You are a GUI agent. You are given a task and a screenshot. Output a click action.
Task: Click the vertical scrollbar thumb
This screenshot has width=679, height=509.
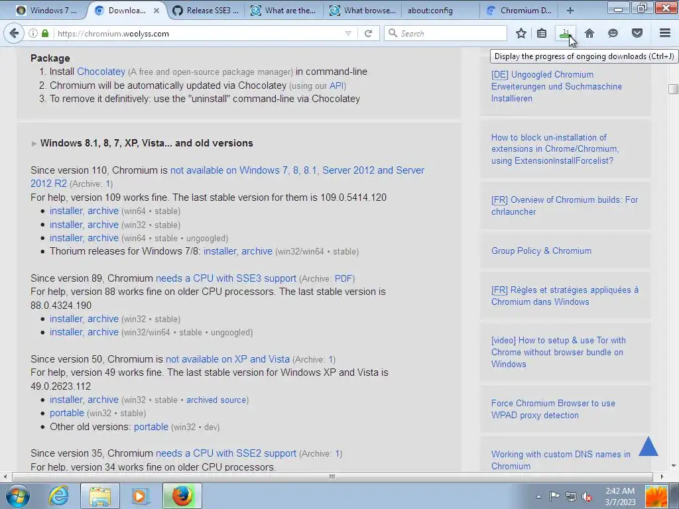pos(674,89)
